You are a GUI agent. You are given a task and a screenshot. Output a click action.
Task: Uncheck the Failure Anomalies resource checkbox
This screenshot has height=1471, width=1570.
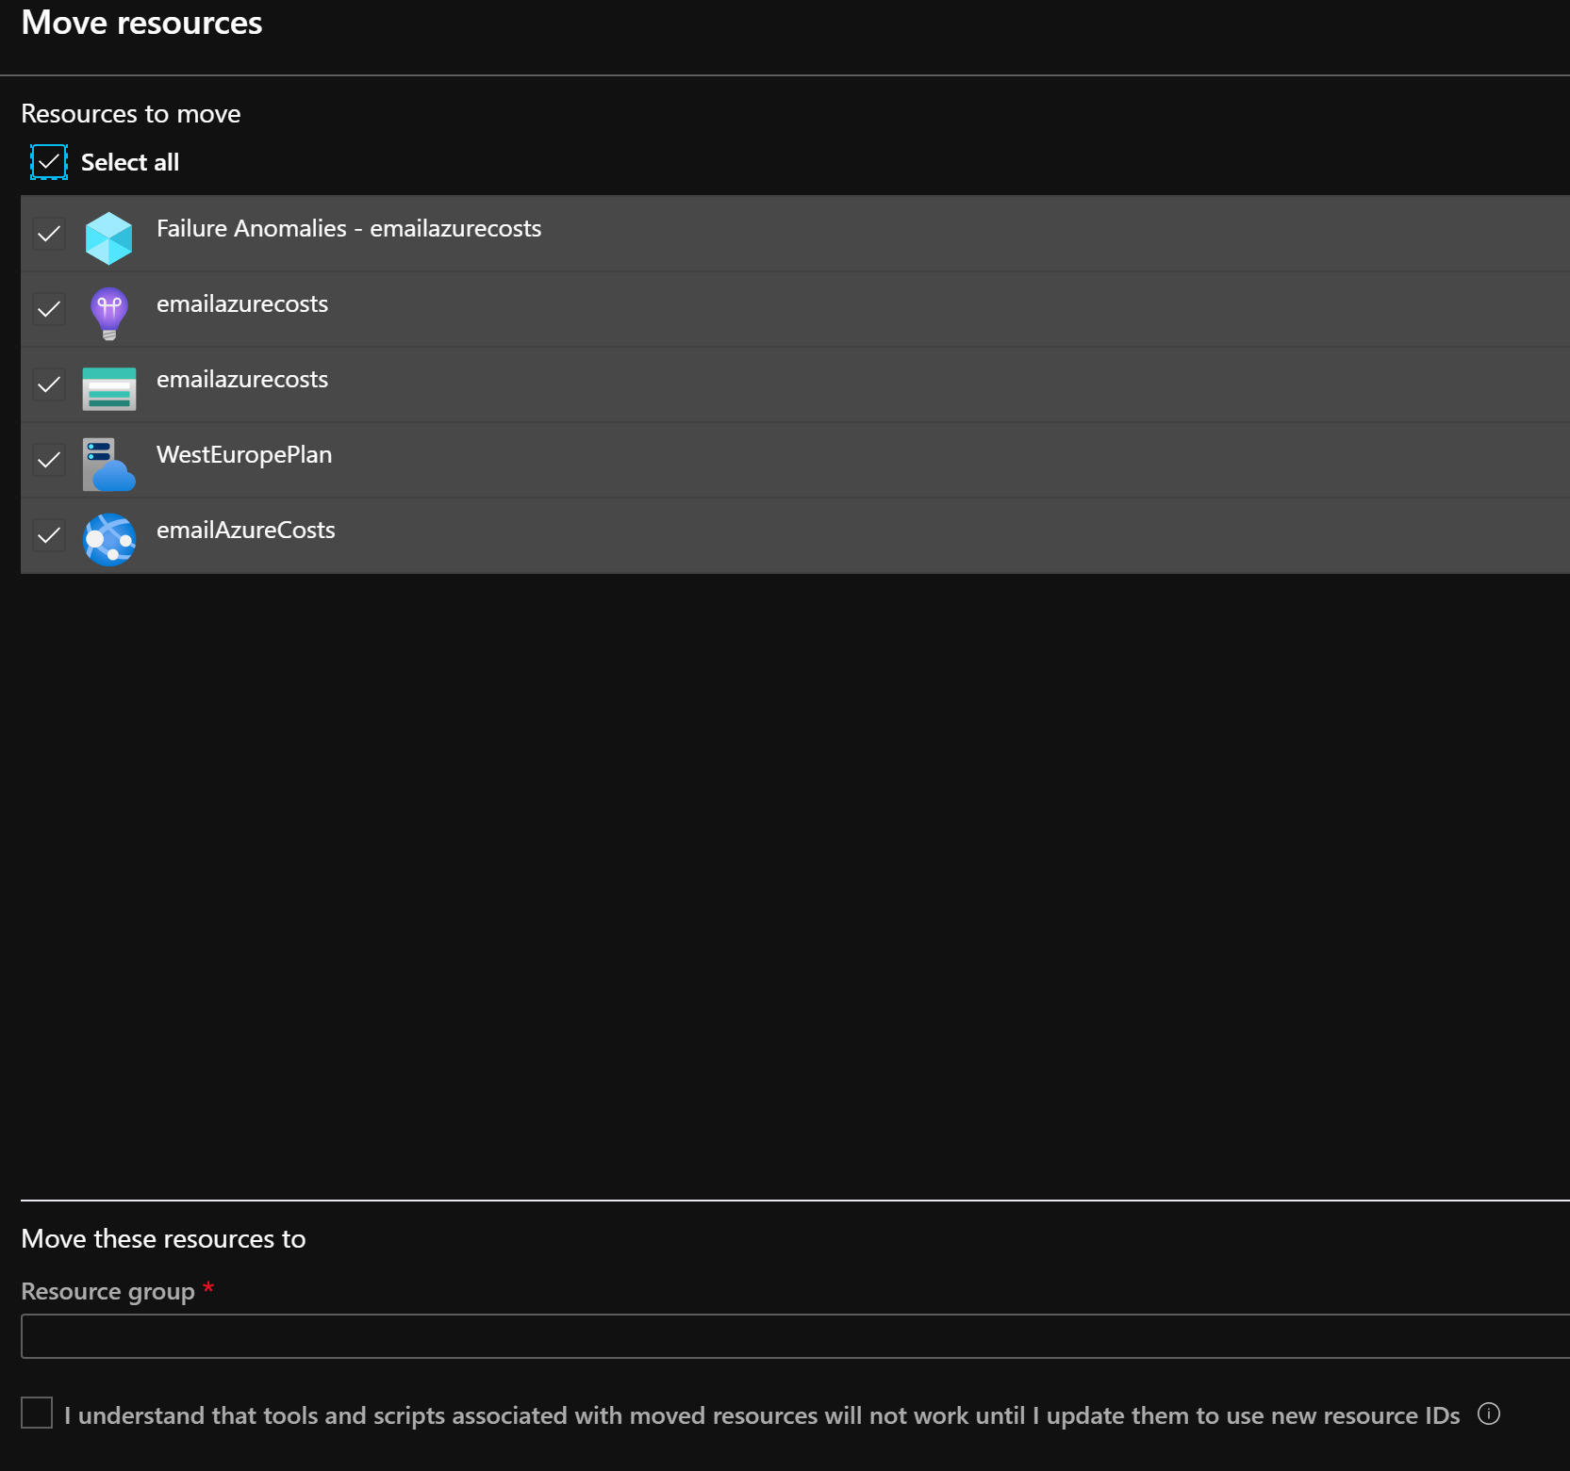click(49, 234)
